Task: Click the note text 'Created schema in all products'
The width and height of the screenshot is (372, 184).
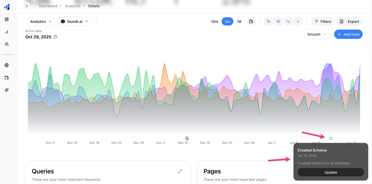Action: click(323, 163)
